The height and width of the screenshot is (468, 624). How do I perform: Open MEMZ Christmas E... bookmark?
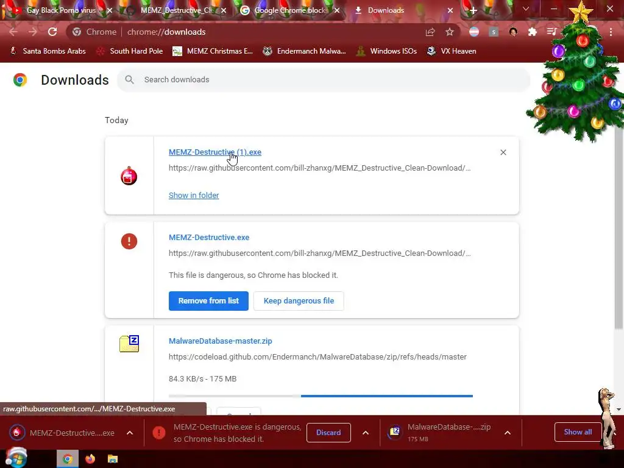[x=213, y=51]
